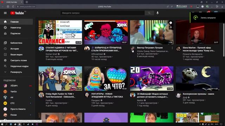
Task: Open the СПАЛИЛСЯ Minecraft video thumbnail
Action: 60,32
